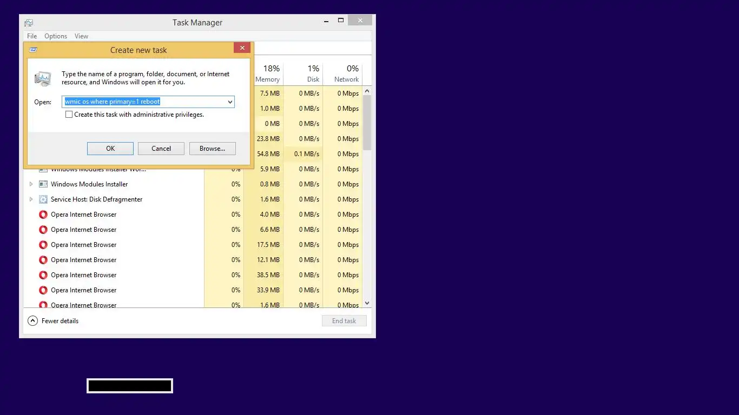This screenshot has width=739, height=415.
Task: Expand Service Host: Disk Defragmenter
Action: coord(31,199)
